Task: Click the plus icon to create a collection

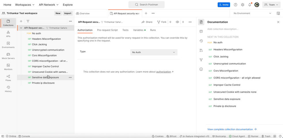Action: pyautogui.click(x=21, y=21)
